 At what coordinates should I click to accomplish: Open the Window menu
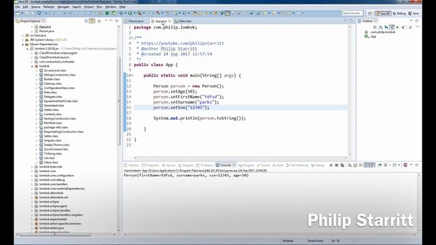[110, 7]
